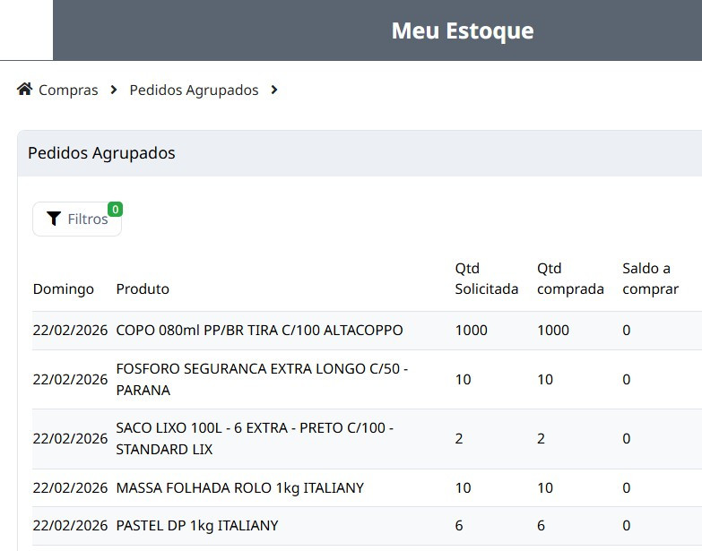Click date cell of MASSA FOLHADA row

(70, 487)
